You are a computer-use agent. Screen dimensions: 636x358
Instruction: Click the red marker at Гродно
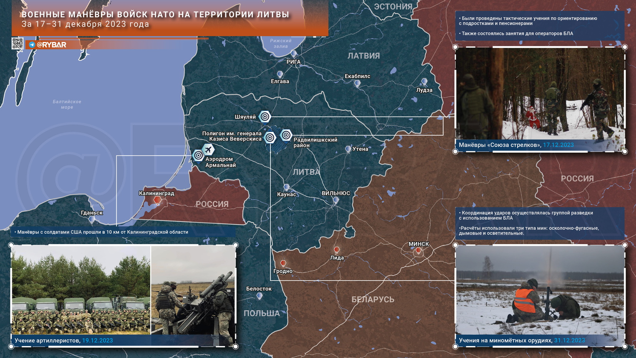coord(283,263)
